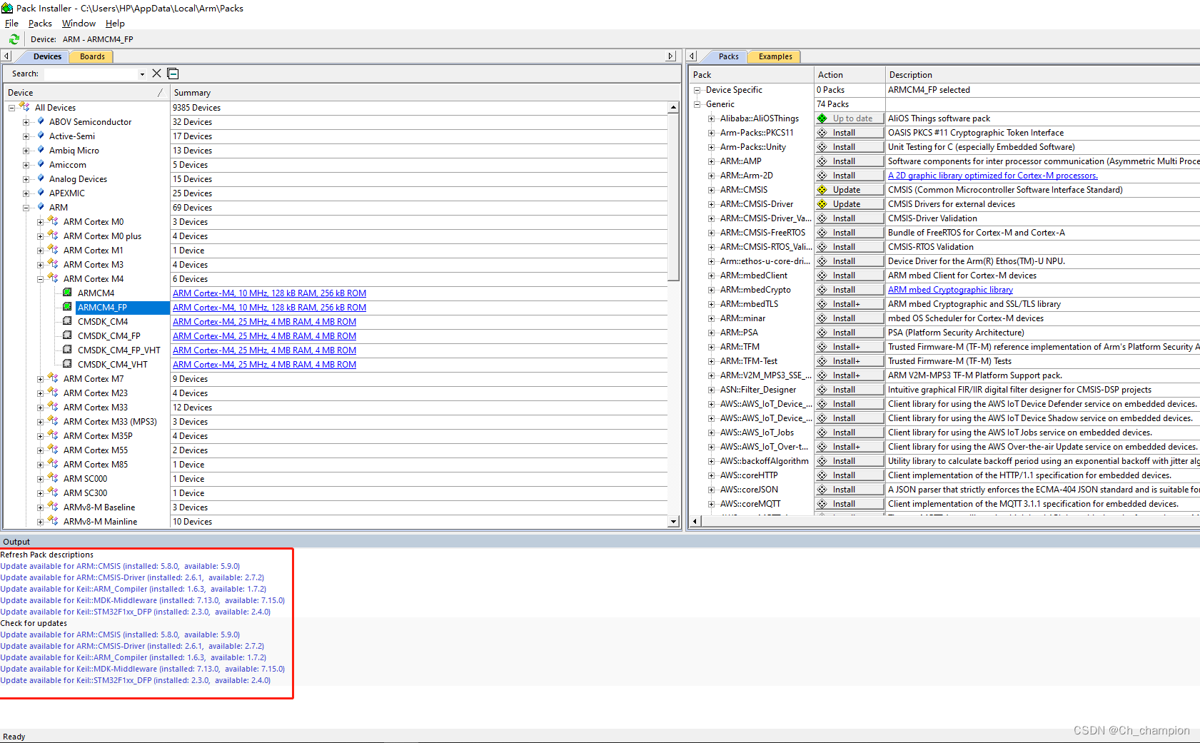Open the ARM mbed Cryptographic library link
Viewport: 1200px width, 743px height.
click(950, 290)
